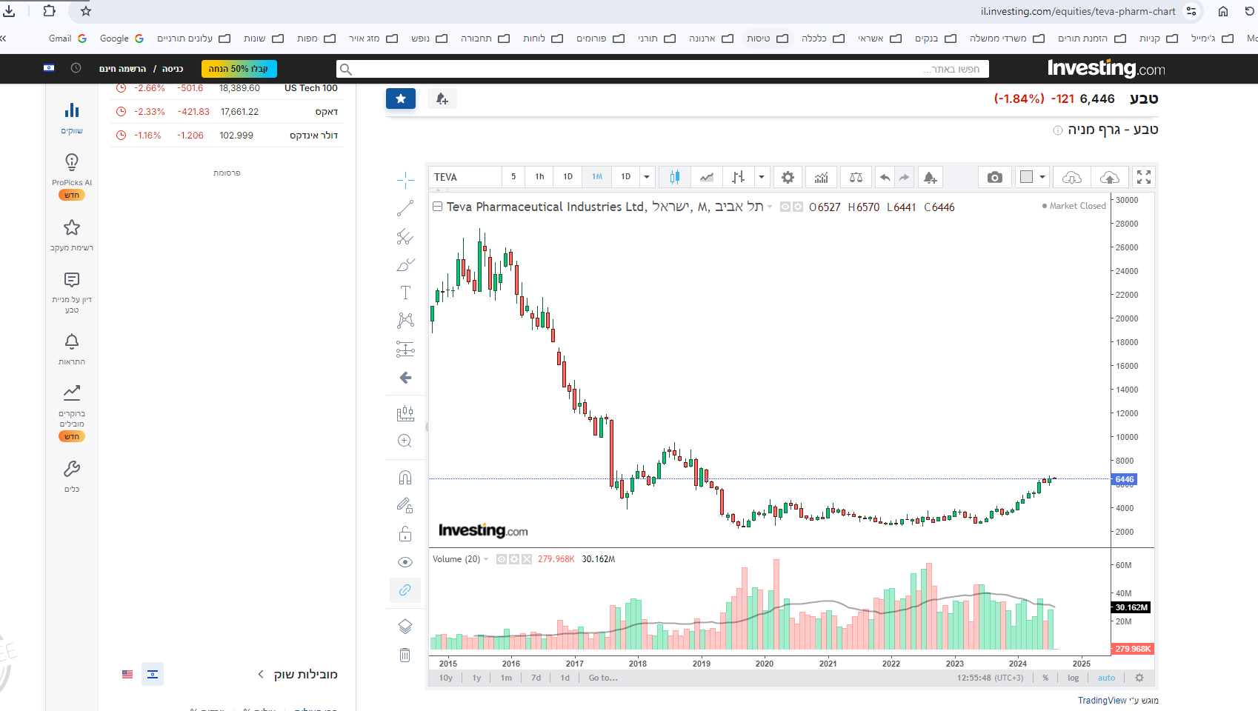Viewport: 1258px width, 711px height.
Task: Select candlestick chart style
Action: 675,177
